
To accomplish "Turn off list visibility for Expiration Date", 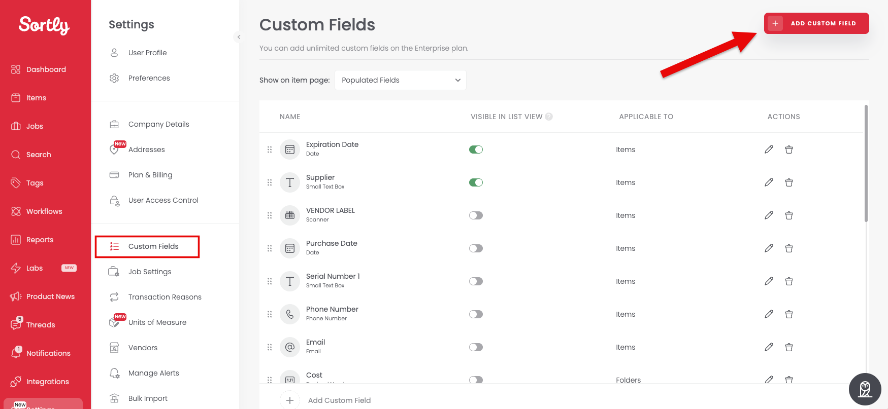I will pos(476,150).
